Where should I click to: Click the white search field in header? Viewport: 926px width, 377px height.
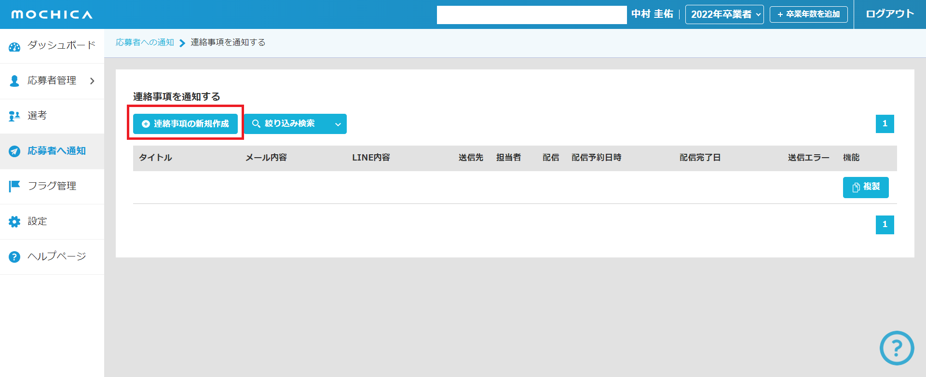pyautogui.click(x=531, y=15)
